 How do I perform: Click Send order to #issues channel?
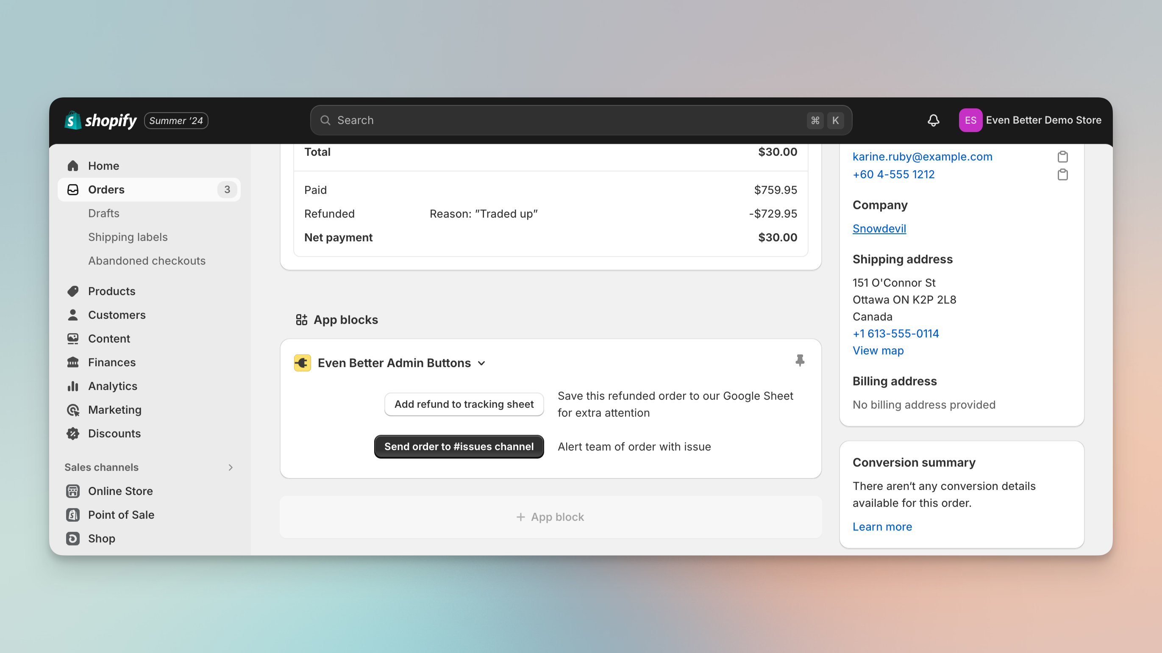coord(459,447)
